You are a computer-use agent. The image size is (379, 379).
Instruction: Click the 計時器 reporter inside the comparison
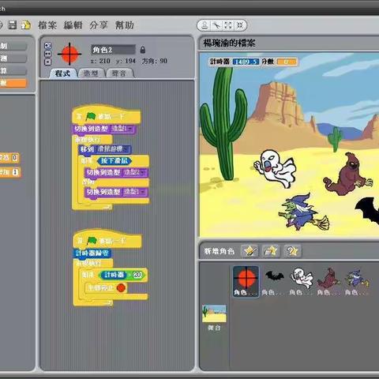click(114, 275)
